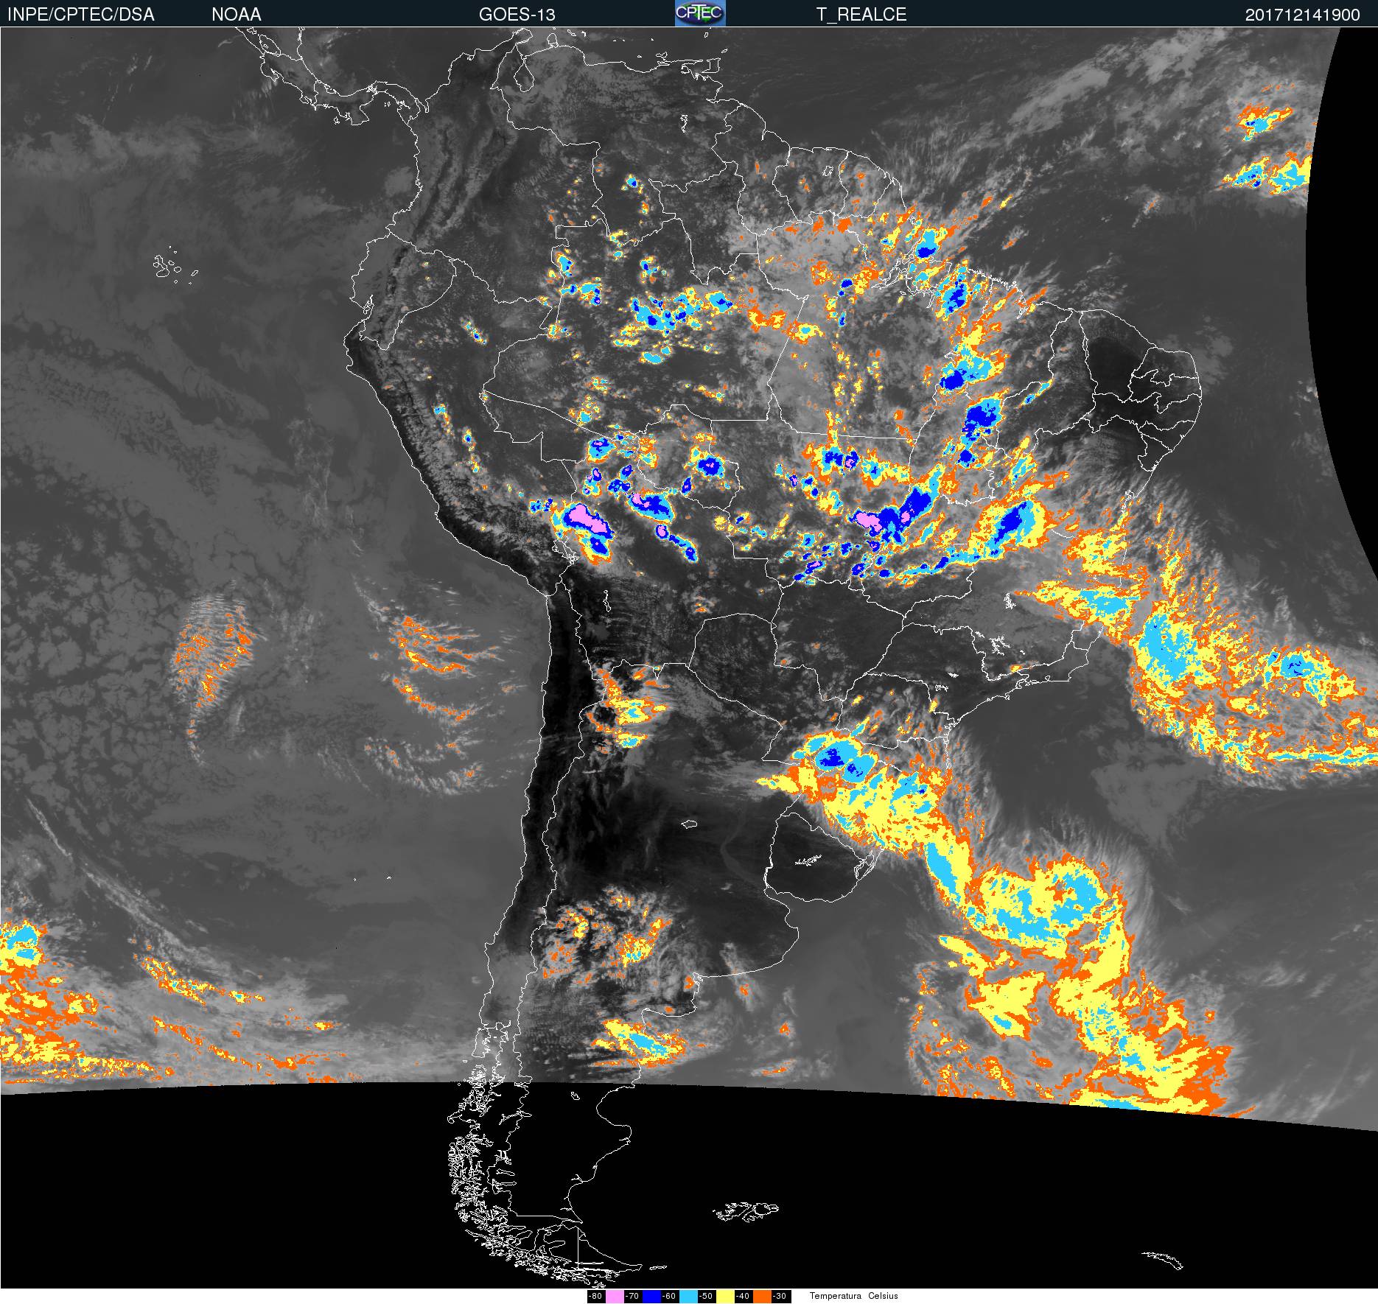Click the -40 legend value
The image size is (1378, 1304).
pos(743,1297)
